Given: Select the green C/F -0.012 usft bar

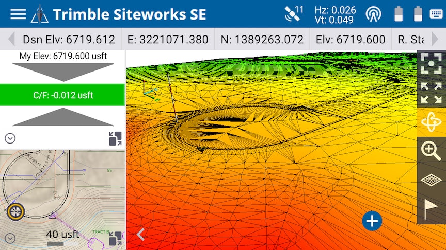Looking at the screenshot, I should point(62,95).
